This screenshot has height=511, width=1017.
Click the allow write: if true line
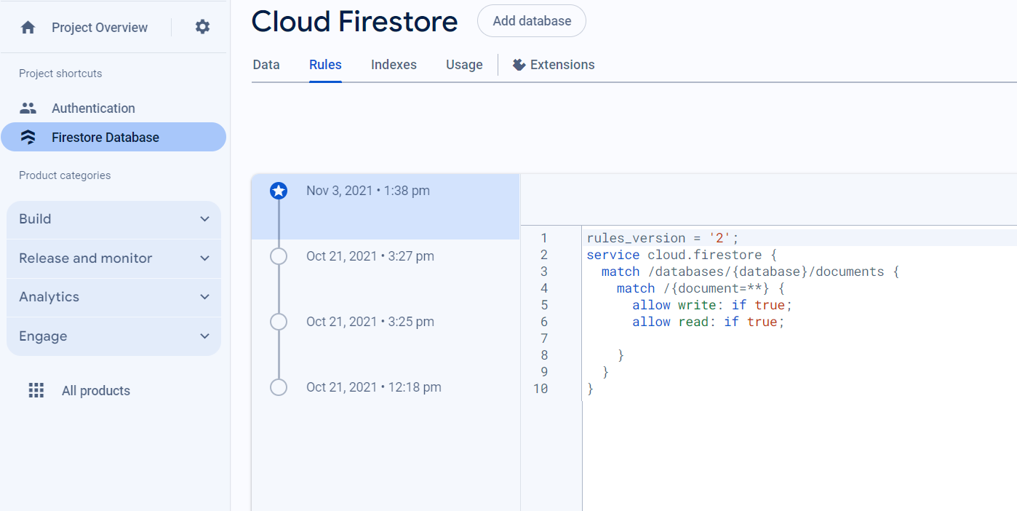point(712,305)
